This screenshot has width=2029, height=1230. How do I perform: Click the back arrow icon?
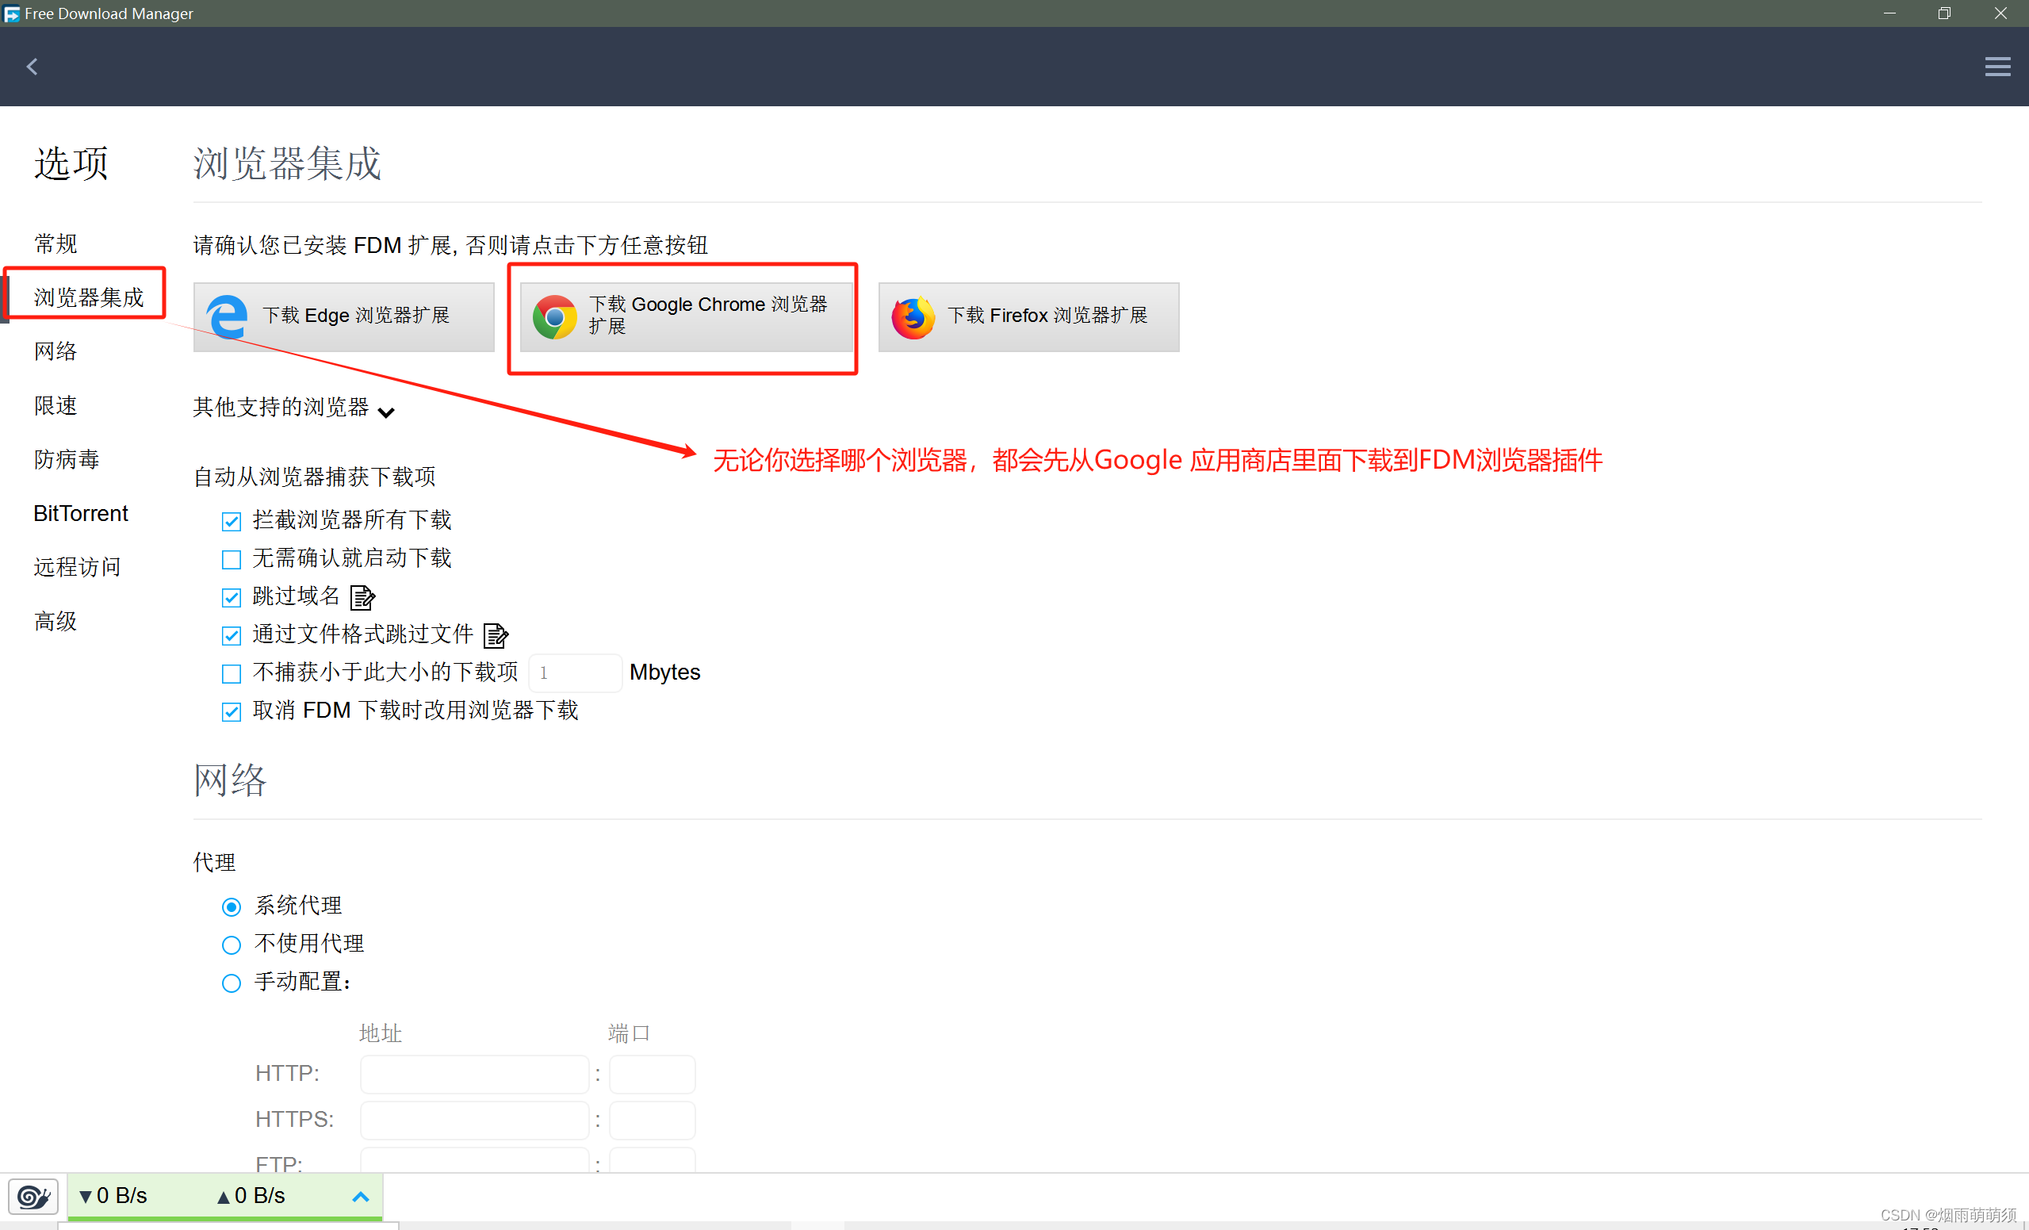pos(33,67)
